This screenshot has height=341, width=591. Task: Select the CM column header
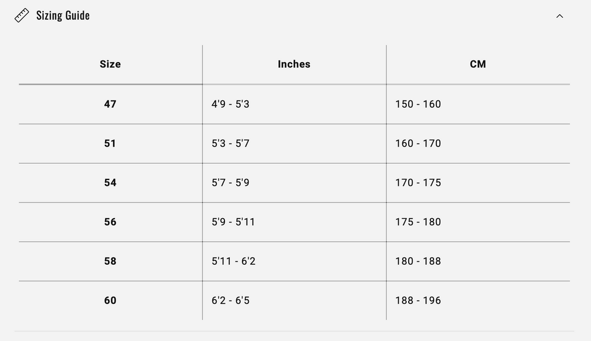pyautogui.click(x=478, y=64)
